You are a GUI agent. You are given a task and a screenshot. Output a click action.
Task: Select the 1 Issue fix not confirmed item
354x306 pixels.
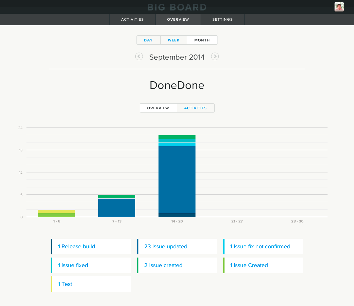point(263,246)
